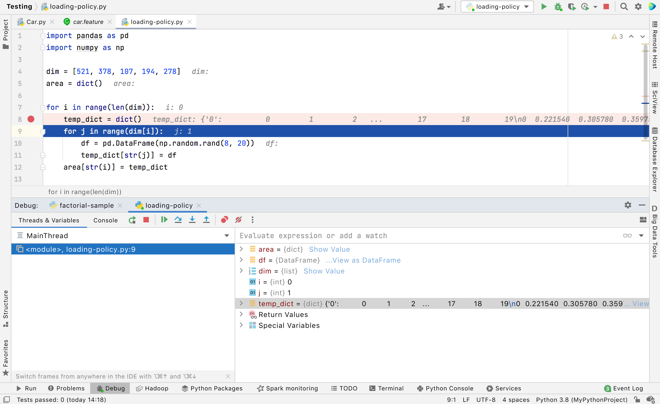Collapse the for loop on line 7

(x=43, y=108)
